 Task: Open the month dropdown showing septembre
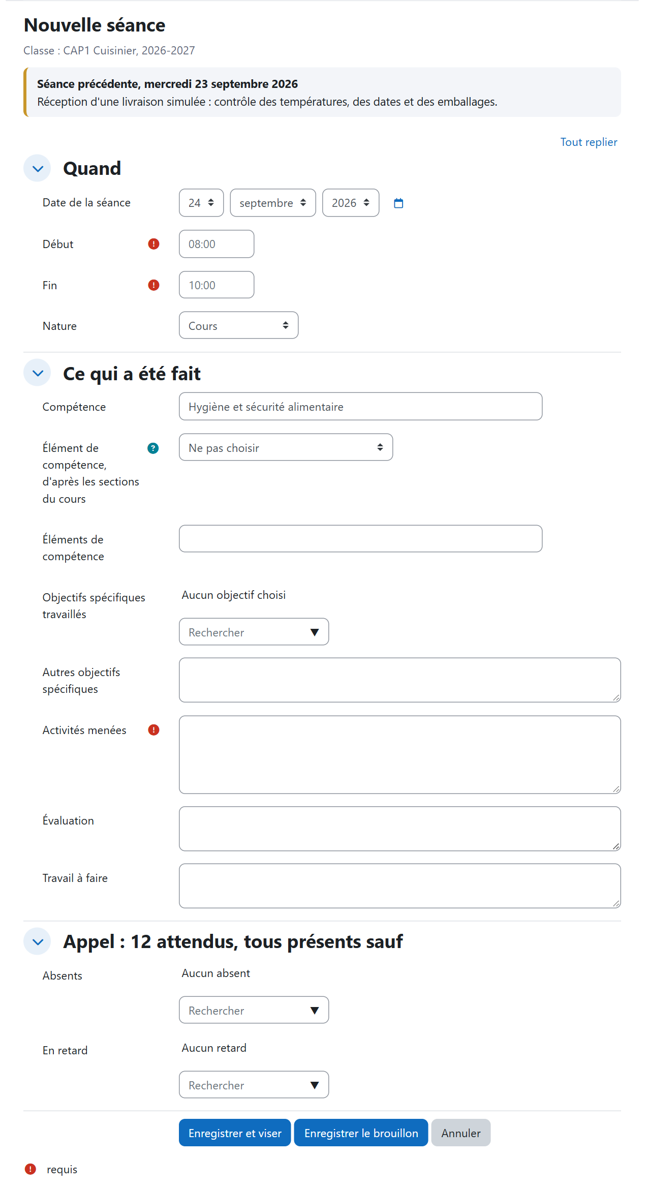click(x=273, y=203)
